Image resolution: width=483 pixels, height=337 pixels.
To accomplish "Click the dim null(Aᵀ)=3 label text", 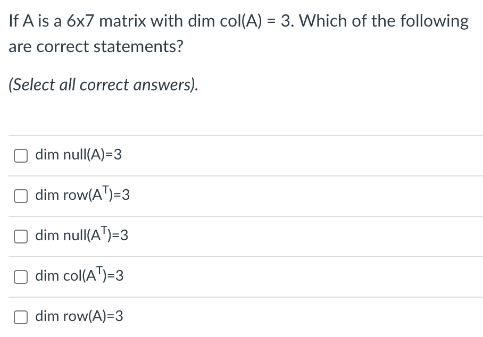I will point(81,236).
